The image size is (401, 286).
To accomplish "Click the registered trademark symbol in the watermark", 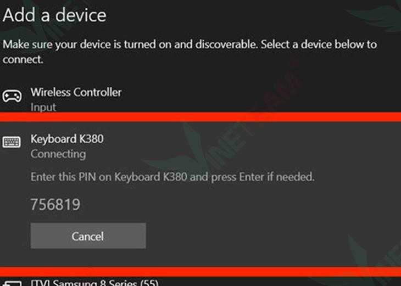I will coord(294,63).
